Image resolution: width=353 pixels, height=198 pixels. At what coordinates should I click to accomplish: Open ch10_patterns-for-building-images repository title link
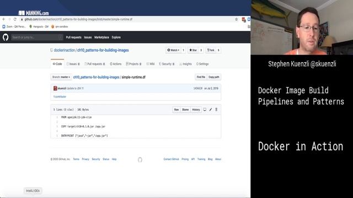(103, 50)
